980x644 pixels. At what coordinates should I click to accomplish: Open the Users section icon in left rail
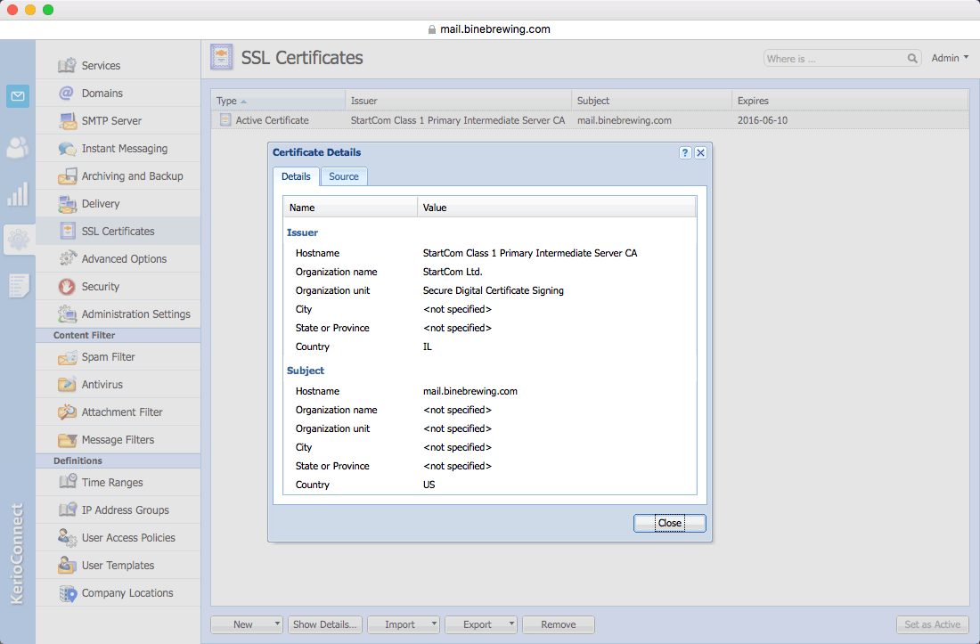coord(18,147)
